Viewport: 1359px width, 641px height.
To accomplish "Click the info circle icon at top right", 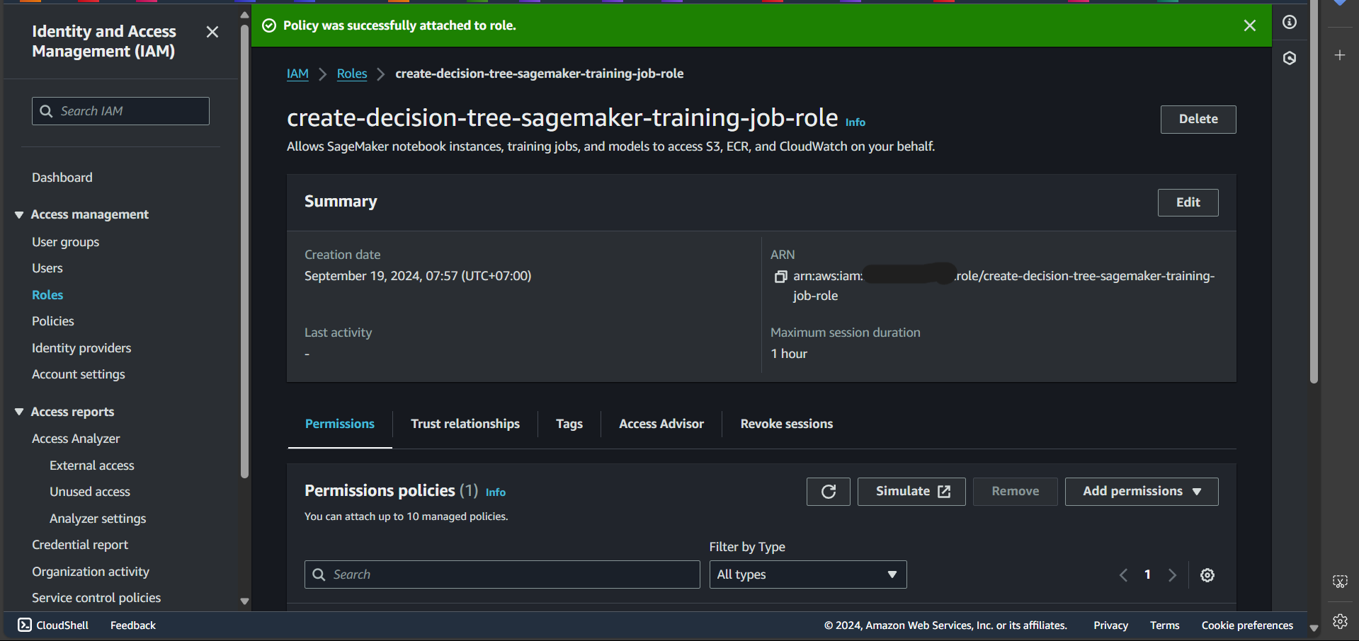I will [x=1290, y=22].
